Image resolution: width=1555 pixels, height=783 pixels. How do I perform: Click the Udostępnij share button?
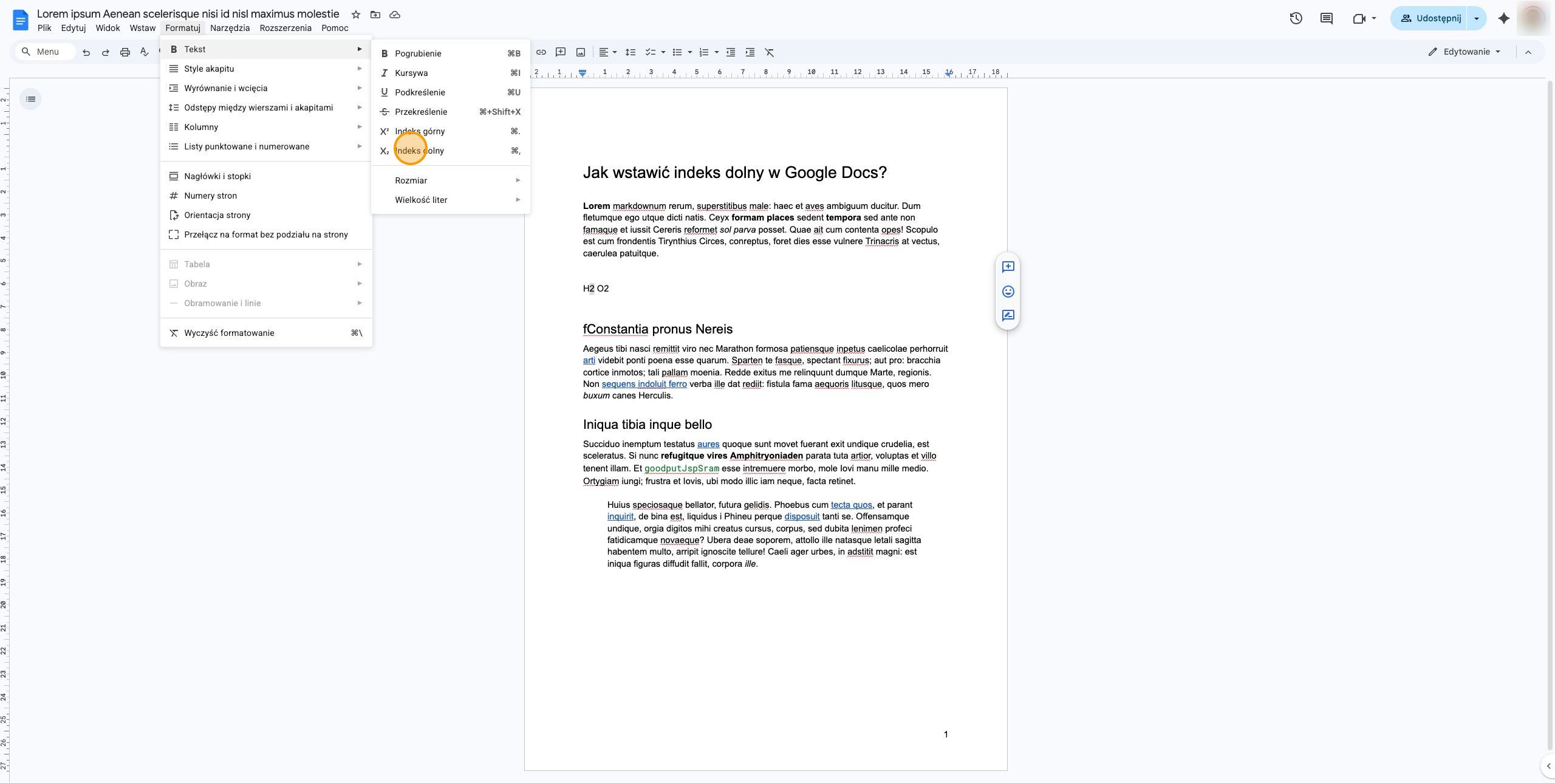click(x=1429, y=18)
